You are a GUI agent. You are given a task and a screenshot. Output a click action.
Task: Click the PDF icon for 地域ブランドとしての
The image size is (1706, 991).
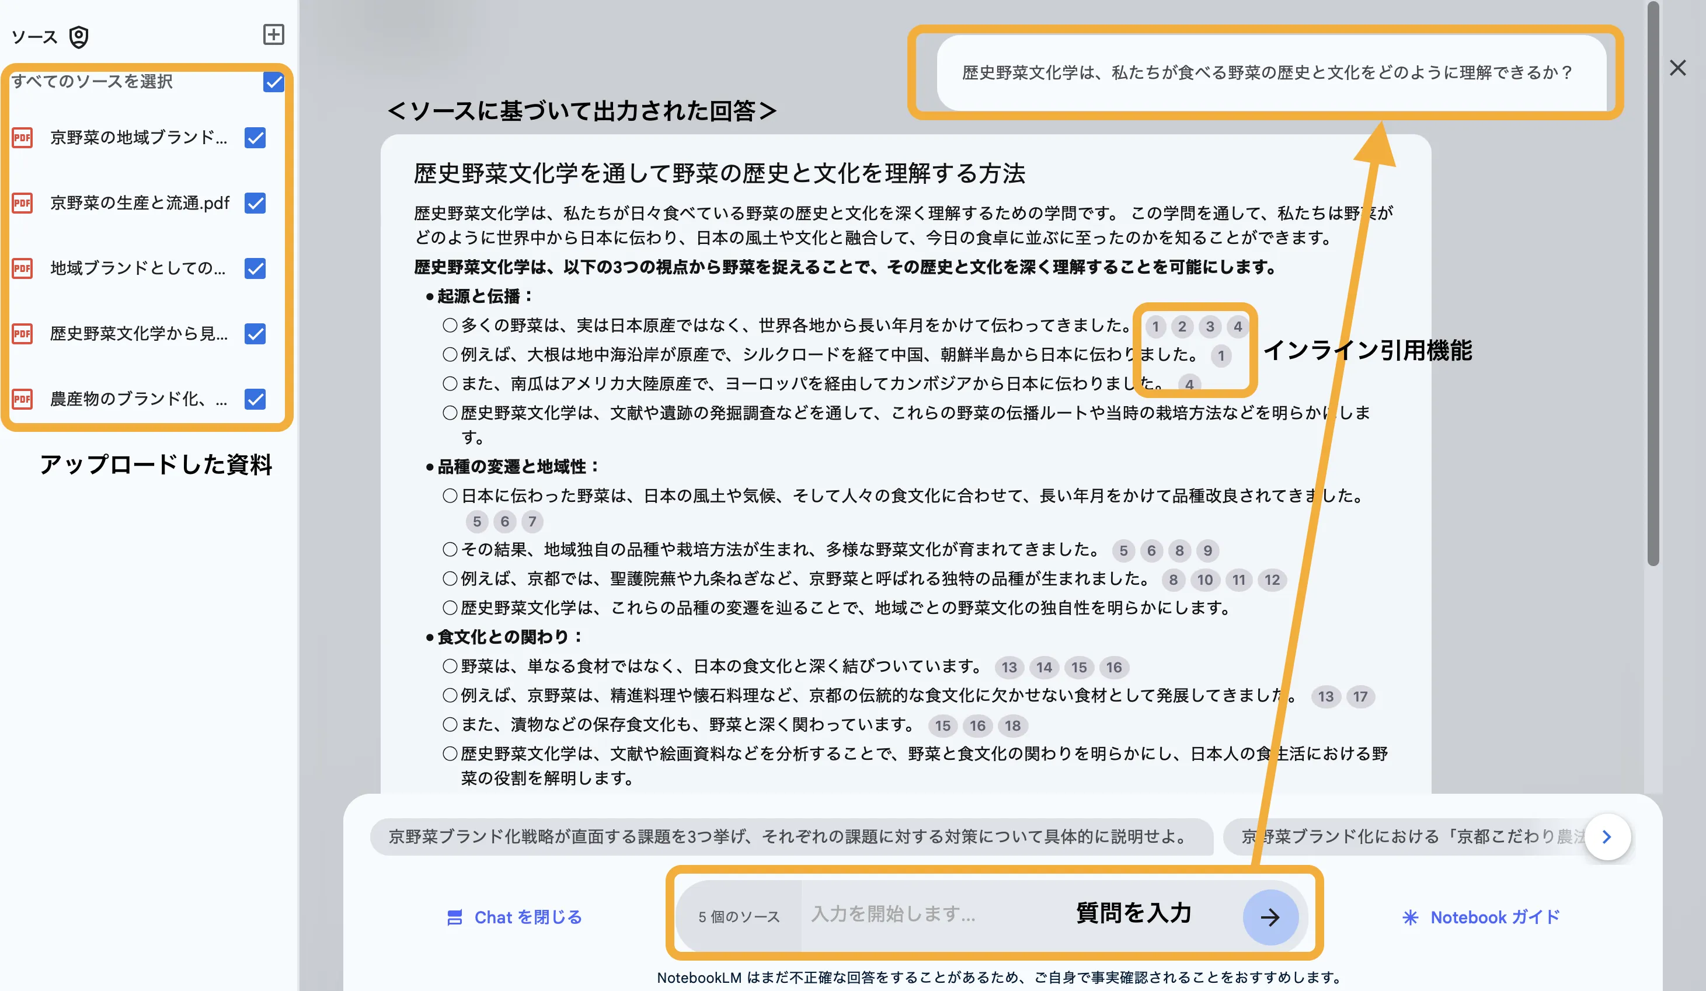point(22,268)
